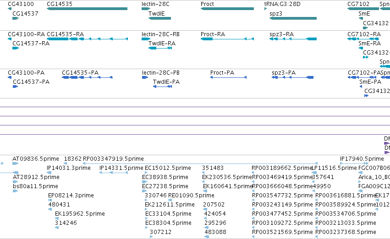The image size is (390, 239).
Task: Click the tRNA:G3:28D small arrow glyph
Action: pyautogui.click(x=265, y=9)
